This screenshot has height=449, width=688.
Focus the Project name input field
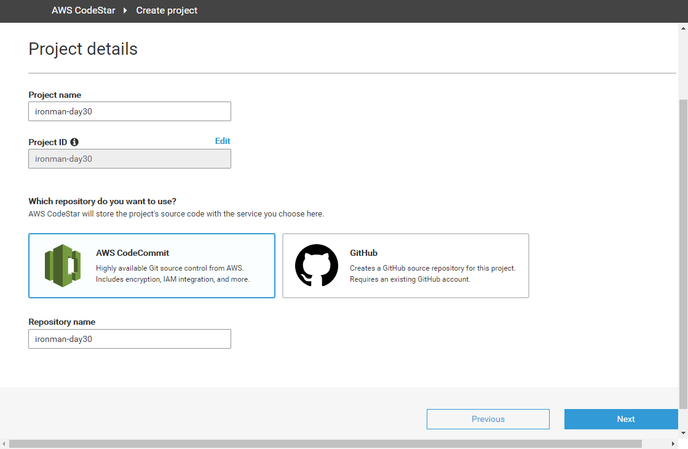[x=130, y=111]
